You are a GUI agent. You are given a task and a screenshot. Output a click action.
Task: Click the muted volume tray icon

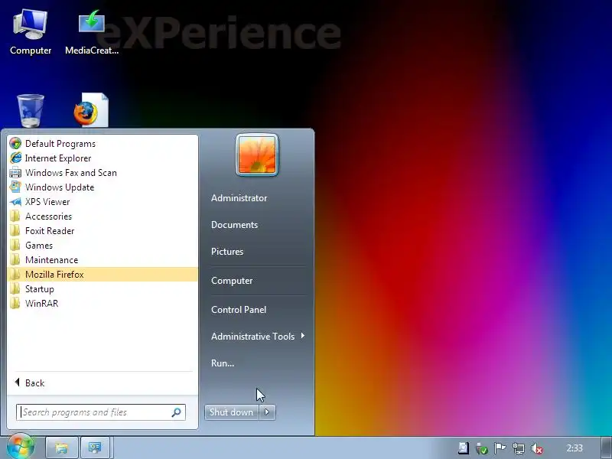[537, 448]
